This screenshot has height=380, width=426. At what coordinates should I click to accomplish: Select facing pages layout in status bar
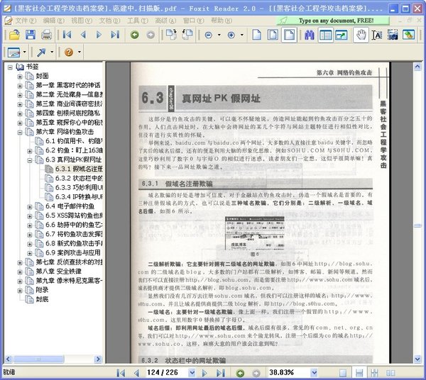point(390,373)
